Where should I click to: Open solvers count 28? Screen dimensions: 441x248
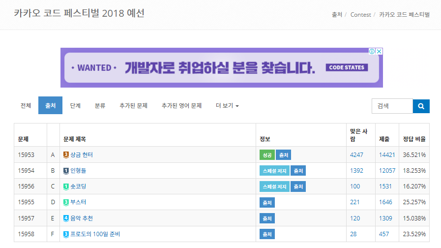click(x=353, y=234)
